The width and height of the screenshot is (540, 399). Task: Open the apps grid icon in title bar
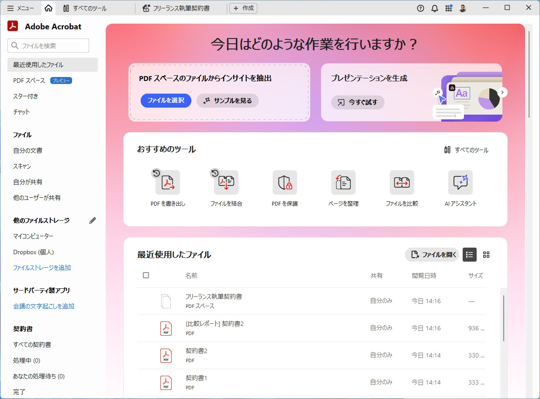tap(449, 8)
